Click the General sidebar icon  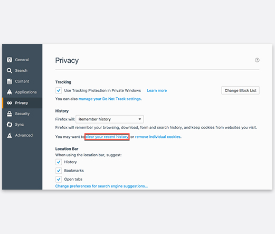coord(10,60)
